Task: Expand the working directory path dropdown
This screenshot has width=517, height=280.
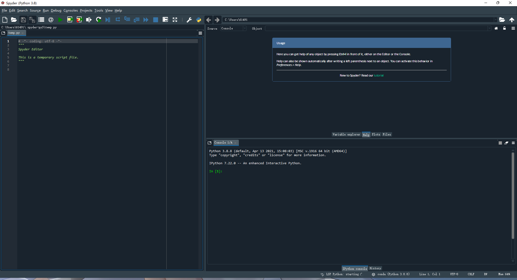Action: 495,20
